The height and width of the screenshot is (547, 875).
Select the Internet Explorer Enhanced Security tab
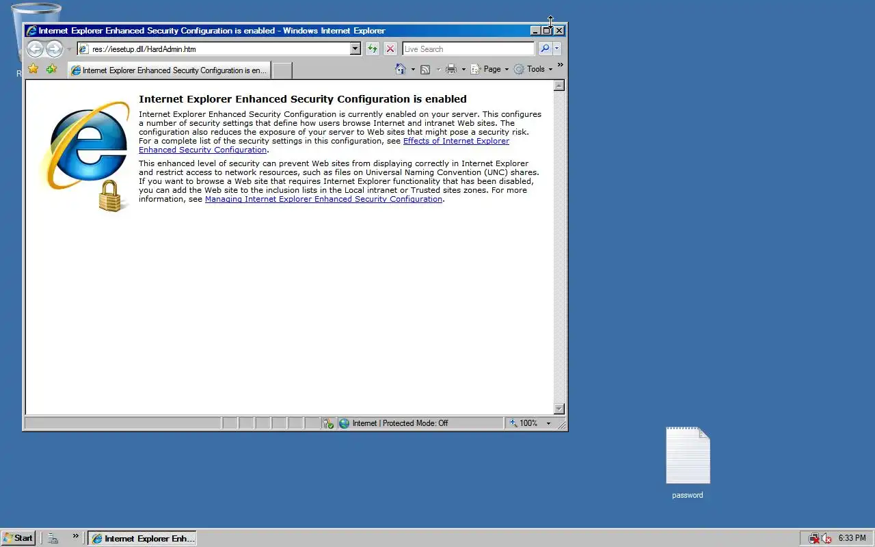coord(169,70)
